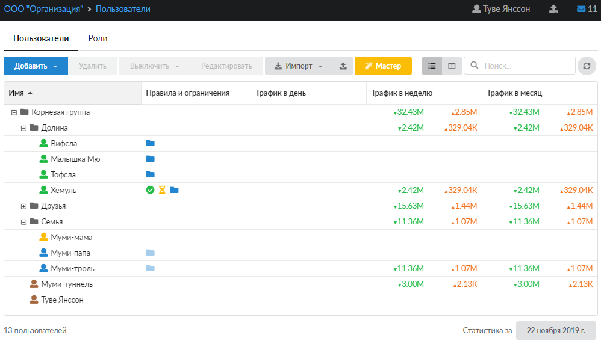This screenshot has width=601, height=341.
Task: Expand the Друзья group
Action: 24,206
